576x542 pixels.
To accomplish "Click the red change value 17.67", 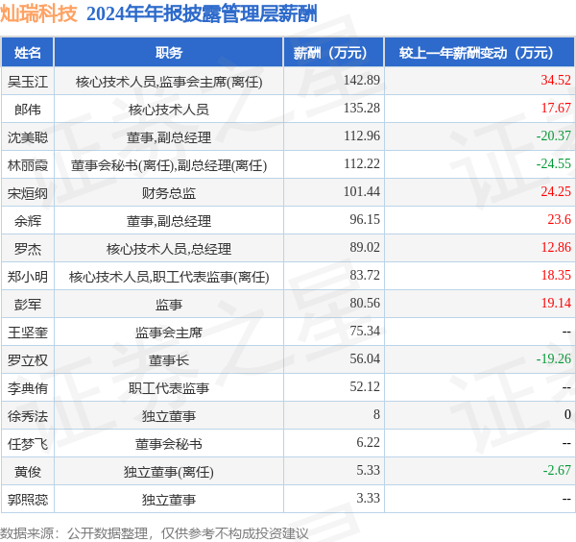I will point(556,108).
